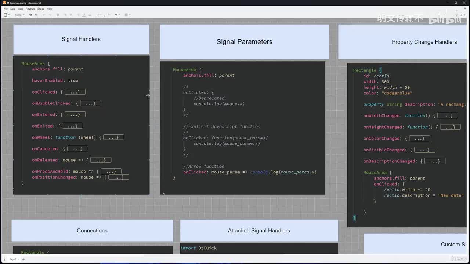The height and width of the screenshot is (264, 470).
Task: Select the Connections title box
Action: click(x=92, y=231)
